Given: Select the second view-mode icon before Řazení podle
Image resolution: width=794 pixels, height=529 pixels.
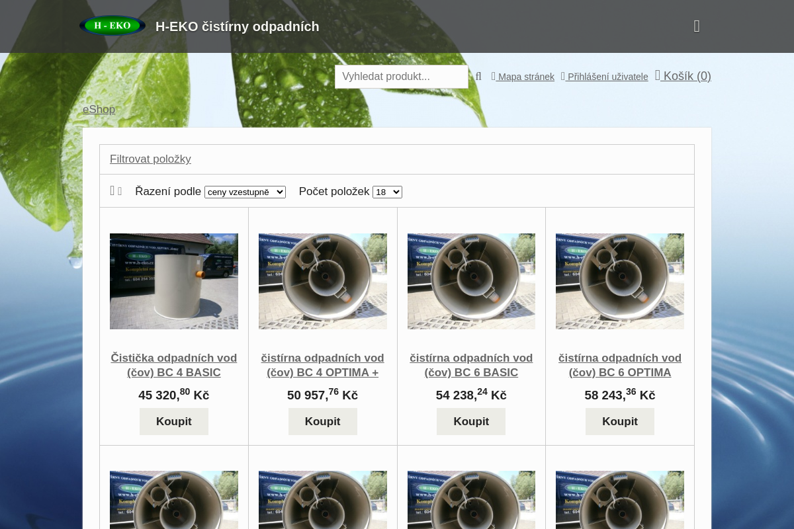Looking at the screenshot, I should pos(120,191).
